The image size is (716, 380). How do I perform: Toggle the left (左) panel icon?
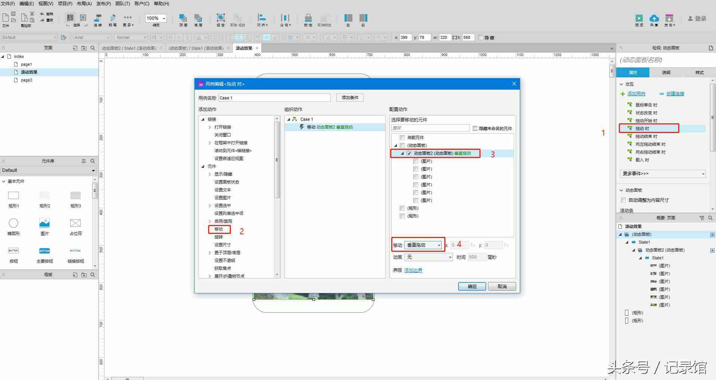348,18
